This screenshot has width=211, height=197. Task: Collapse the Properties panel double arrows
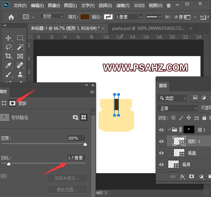[87, 85]
